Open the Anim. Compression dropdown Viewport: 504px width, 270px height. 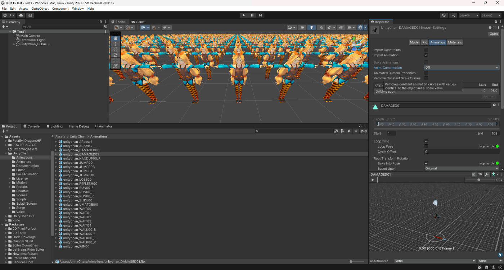(462, 67)
